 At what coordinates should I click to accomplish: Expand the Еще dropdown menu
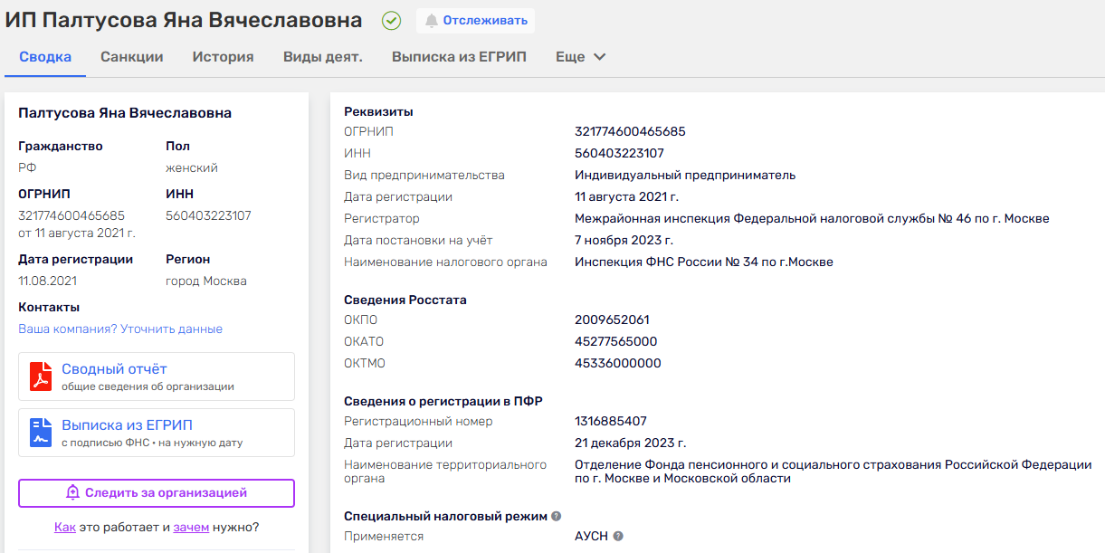(580, 57)
